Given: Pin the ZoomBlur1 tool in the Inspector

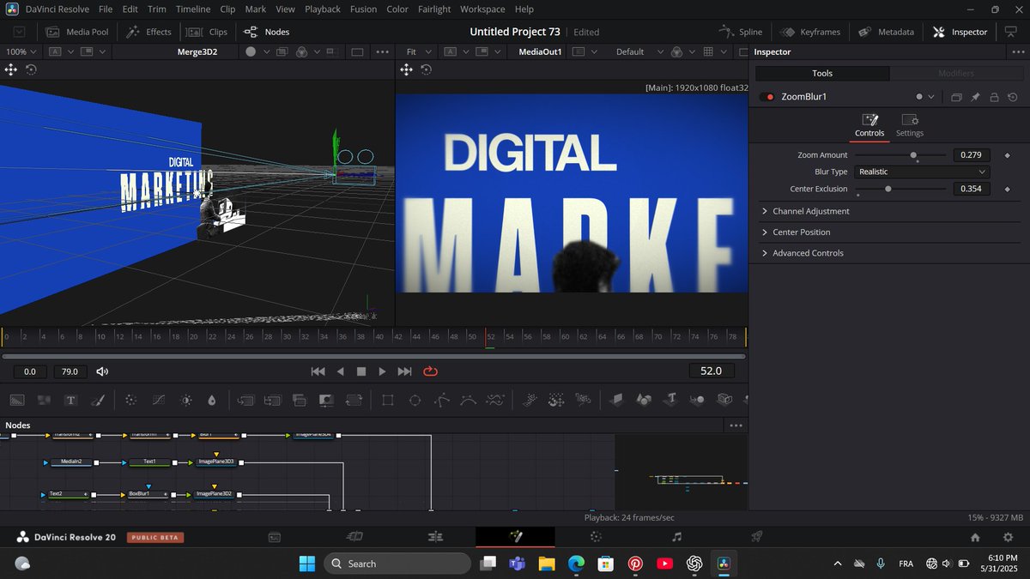Looking at the screenshot, I should [975, 97].
